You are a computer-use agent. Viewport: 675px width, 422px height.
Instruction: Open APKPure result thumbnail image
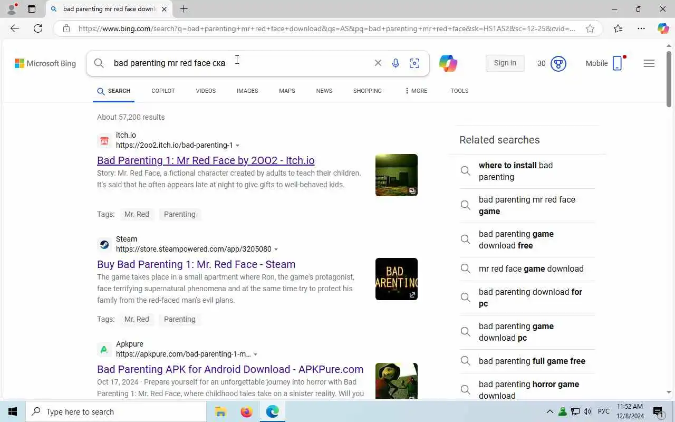point(397,381)
